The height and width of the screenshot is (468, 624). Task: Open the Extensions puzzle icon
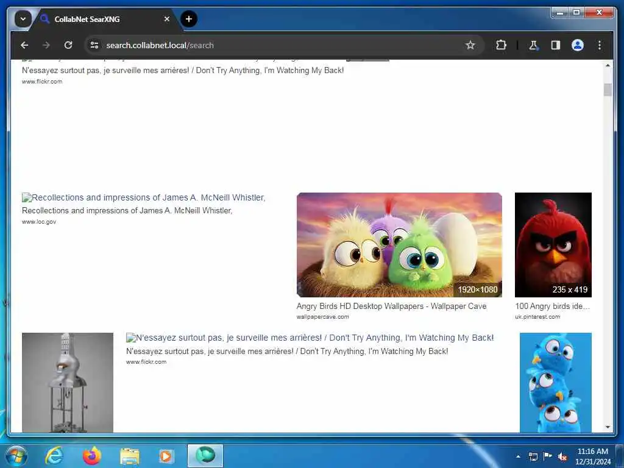tap(501, 45)
